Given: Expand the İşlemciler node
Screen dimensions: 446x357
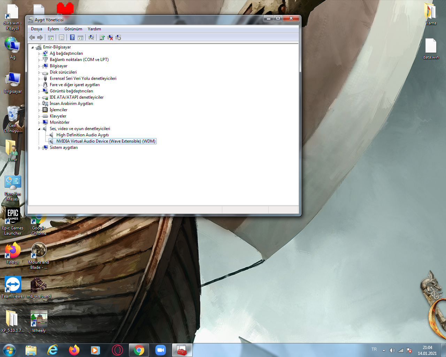Looking at the screenshot, I should (39, 110).
